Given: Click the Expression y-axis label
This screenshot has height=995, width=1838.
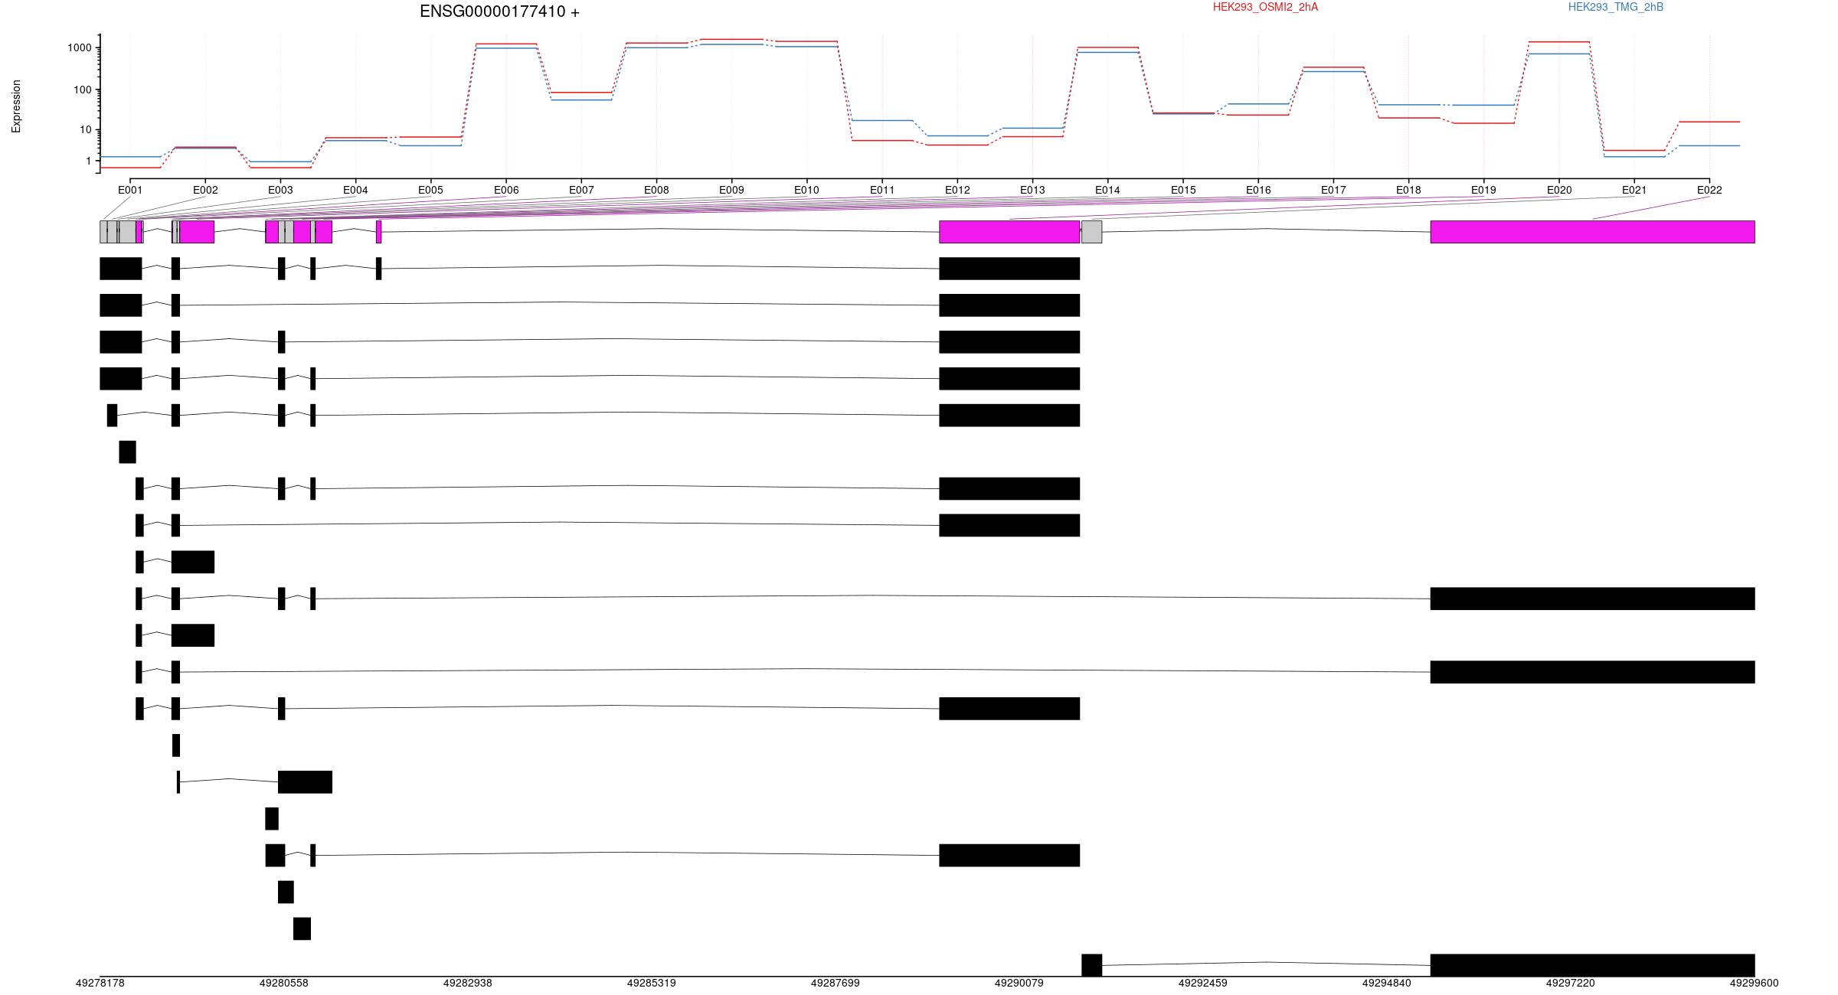Looking at the screenshot, I should tap(16, 106).
